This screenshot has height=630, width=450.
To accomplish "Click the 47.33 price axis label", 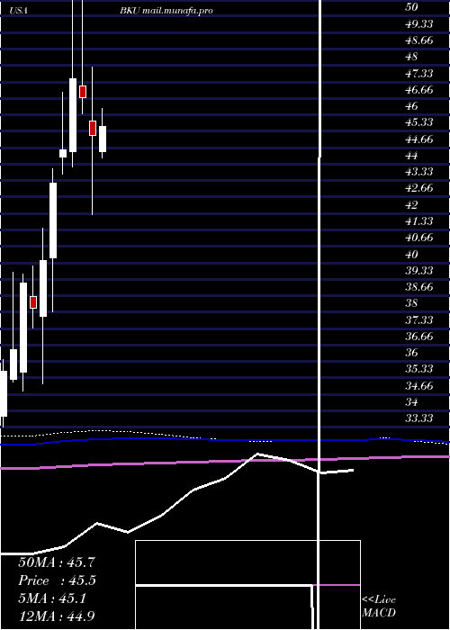I will tap(419, 73).
